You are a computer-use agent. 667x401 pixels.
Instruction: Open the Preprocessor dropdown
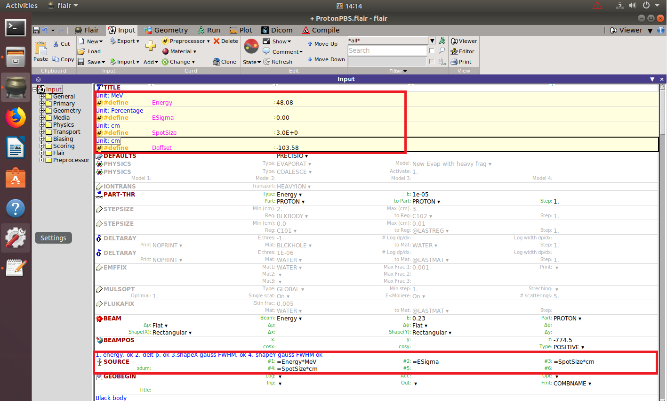click(185, 41)
